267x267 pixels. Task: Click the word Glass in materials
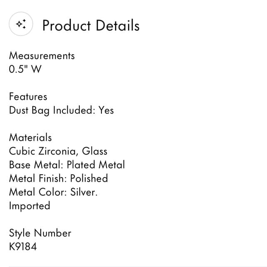(x=95, y=151)
